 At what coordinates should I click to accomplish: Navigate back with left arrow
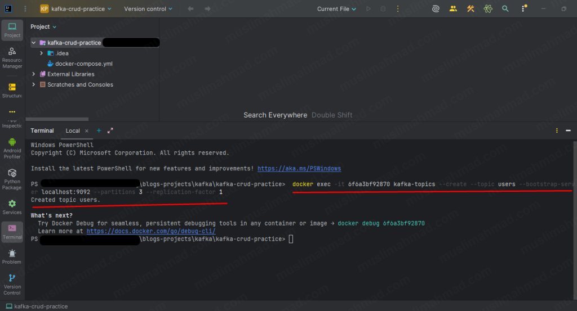coord(190,9)
